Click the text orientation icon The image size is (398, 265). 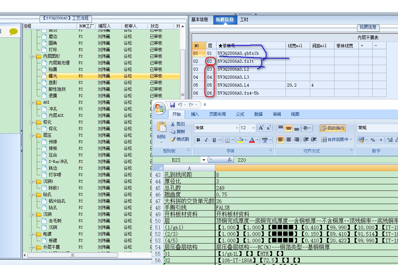click(305, 128)
